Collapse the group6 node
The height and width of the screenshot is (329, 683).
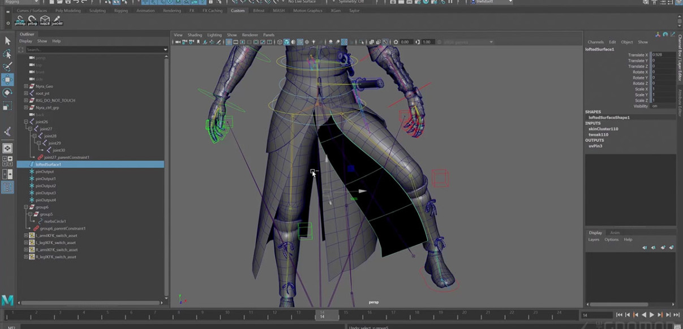pos(26,207)
